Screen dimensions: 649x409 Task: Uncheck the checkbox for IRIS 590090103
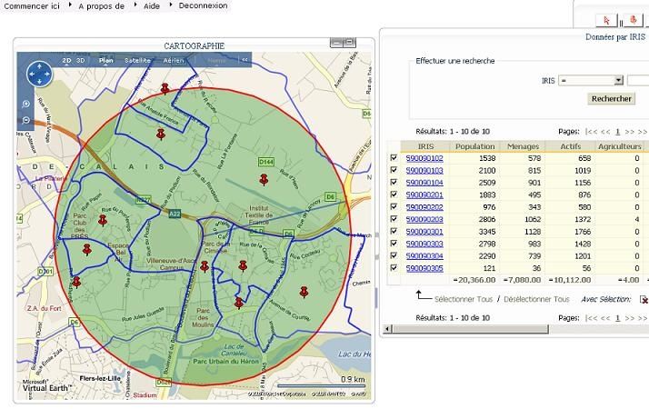point(394,170)
